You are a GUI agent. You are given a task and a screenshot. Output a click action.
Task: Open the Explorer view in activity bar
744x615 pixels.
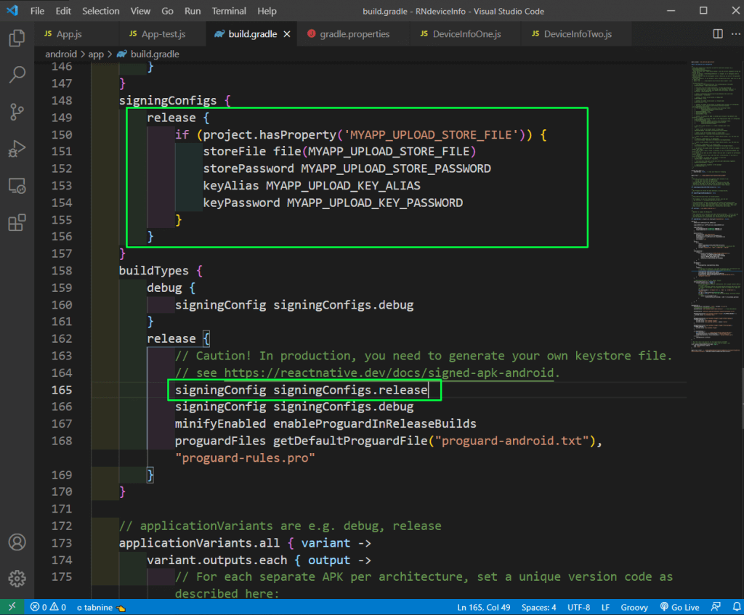16,38
